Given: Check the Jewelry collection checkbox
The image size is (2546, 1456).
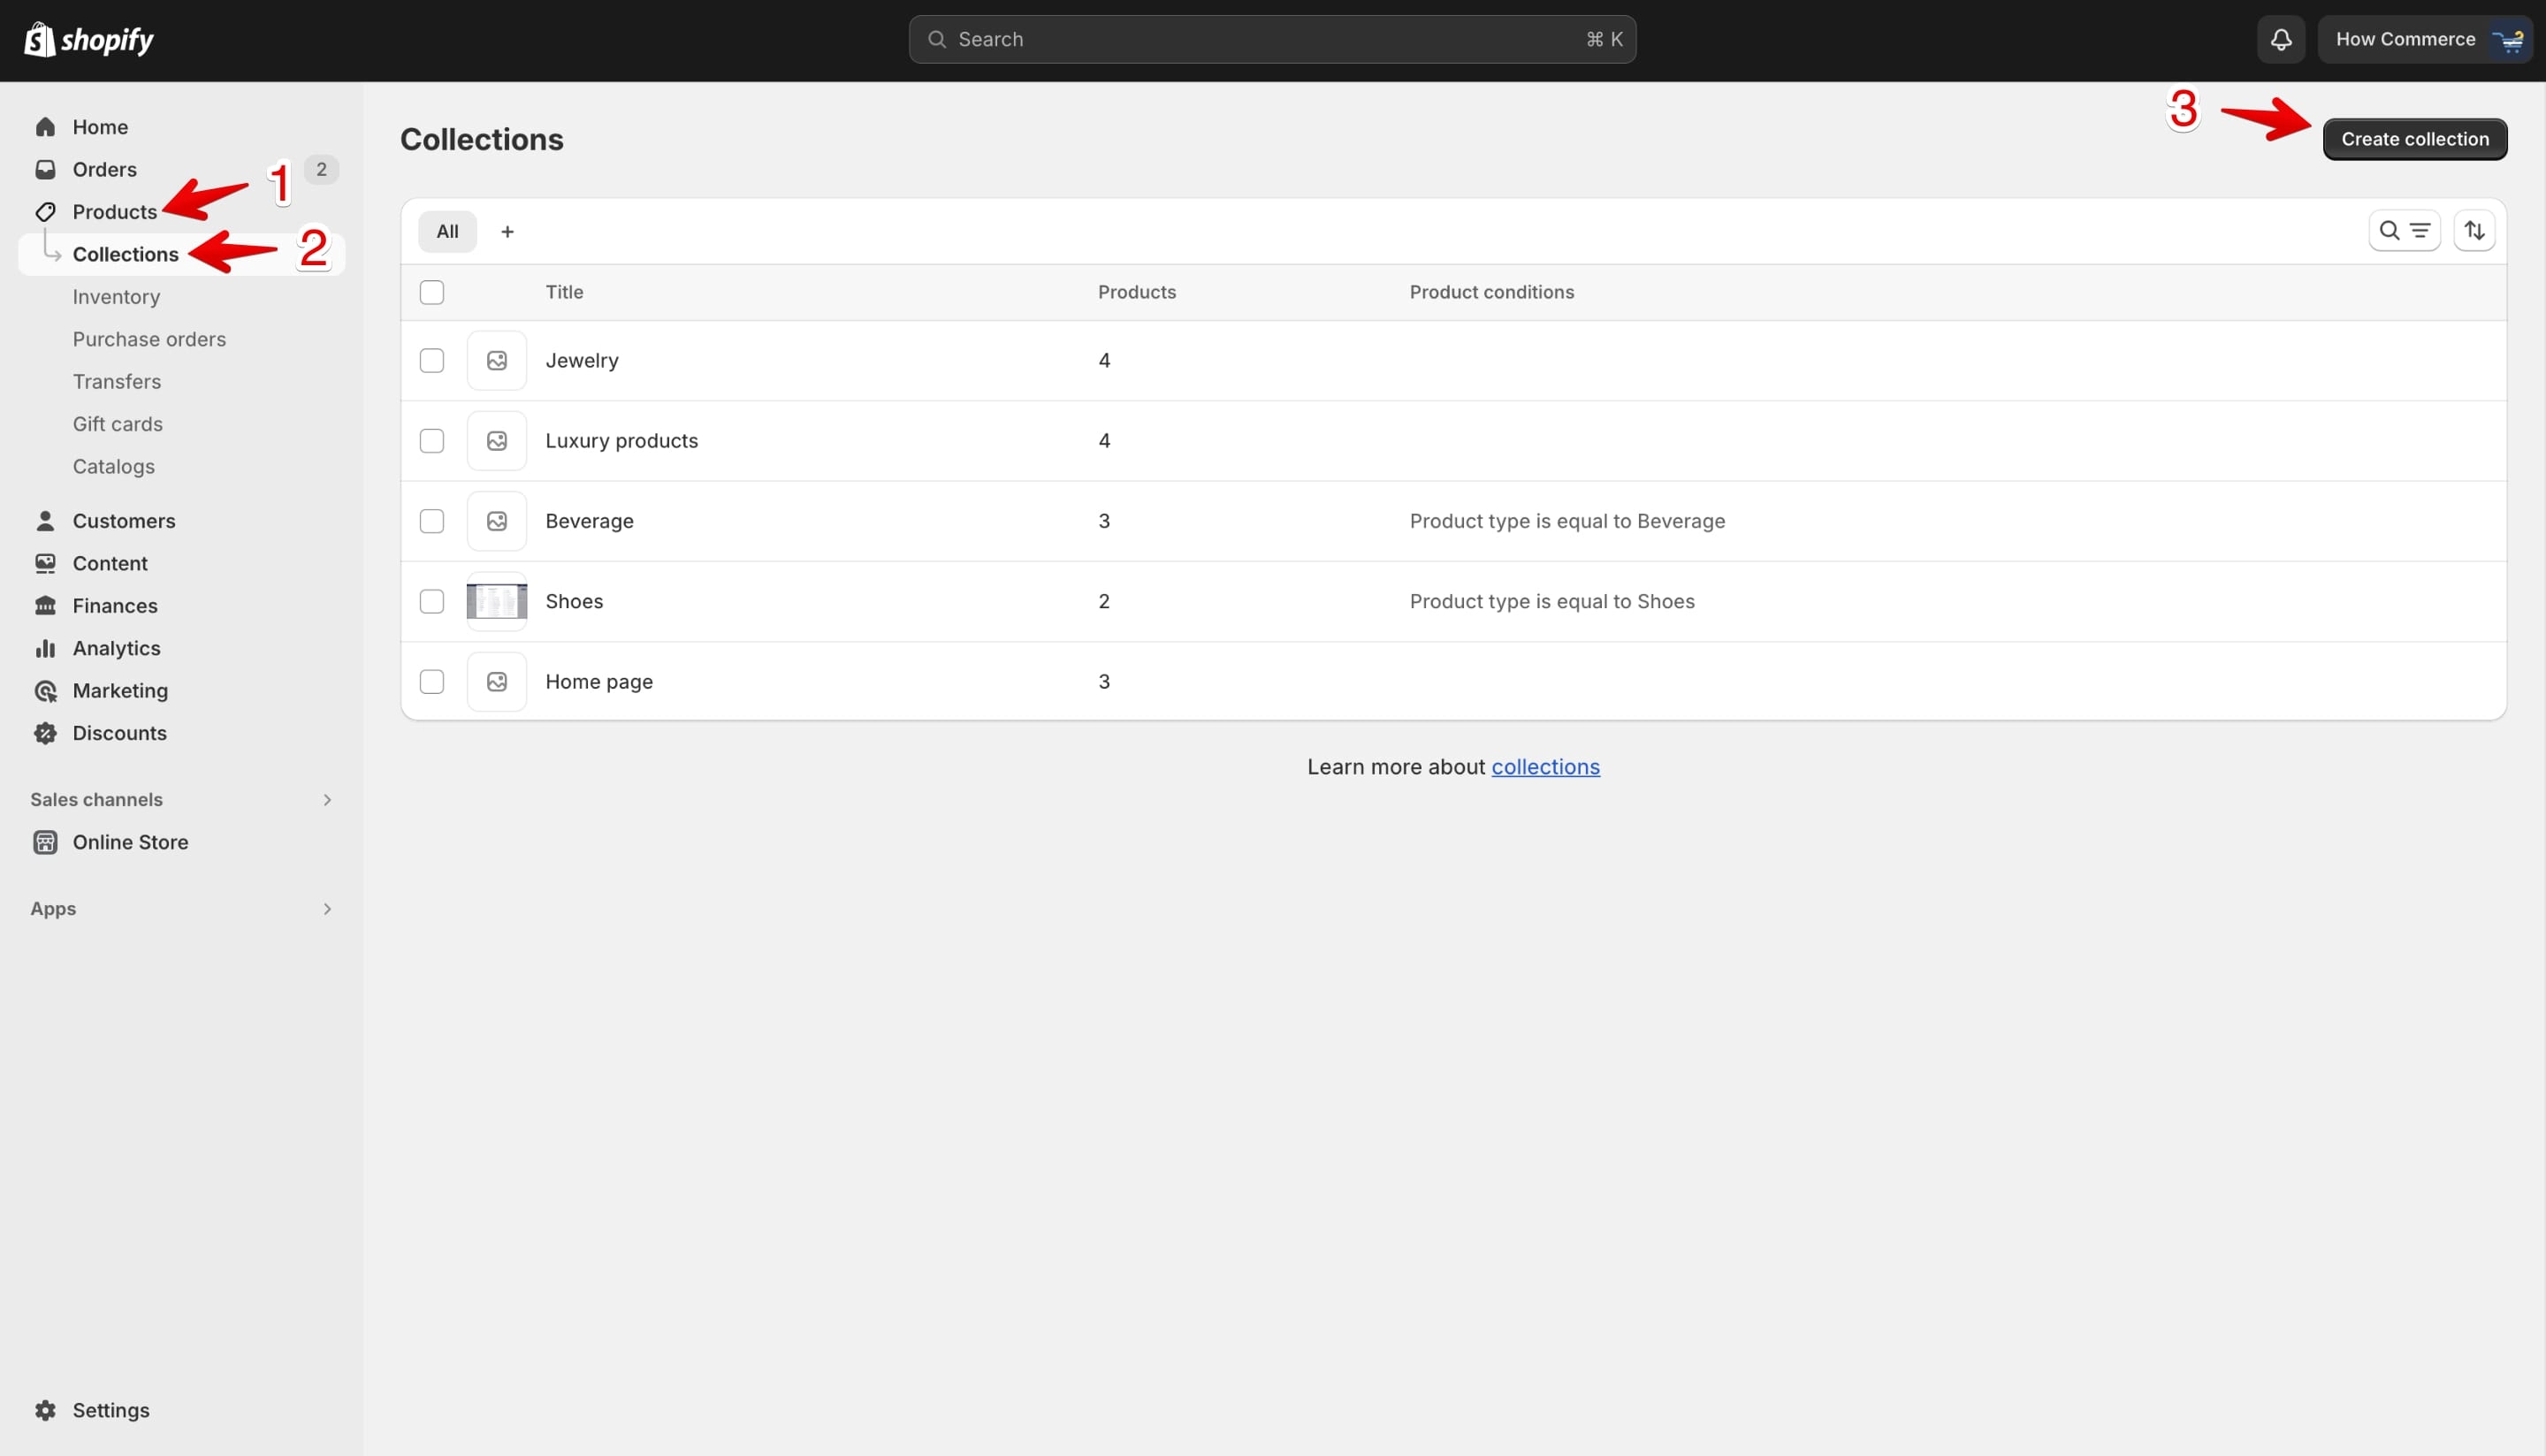Looking at the screenshot, I should click(432, 361).
